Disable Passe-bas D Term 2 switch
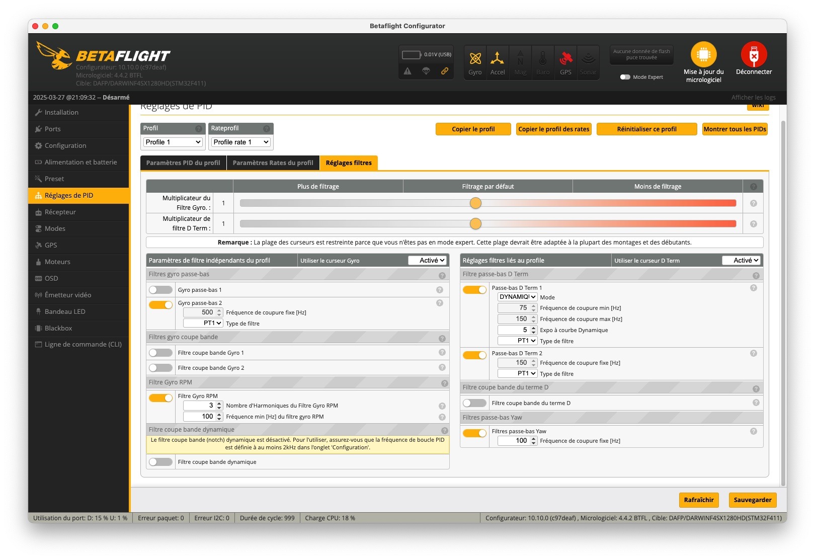Viewport: 815px width, 560px height. (x=474, y=355)
